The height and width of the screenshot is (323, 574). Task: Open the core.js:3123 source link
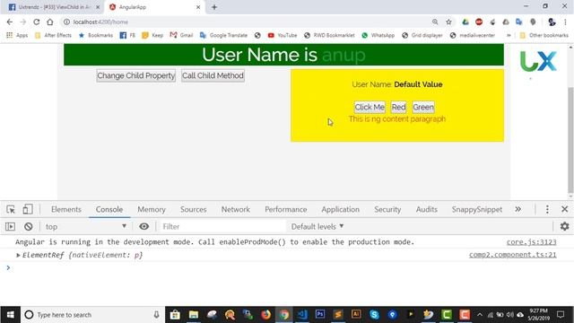[x=531, y=241]
